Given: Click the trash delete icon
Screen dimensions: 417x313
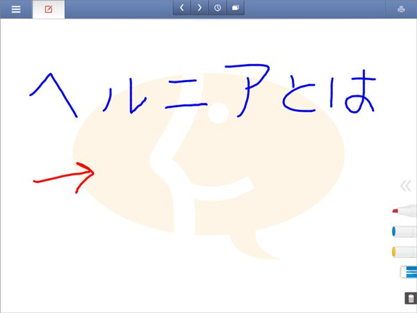Looking at the screenshot, I should [x=411, y=298].
